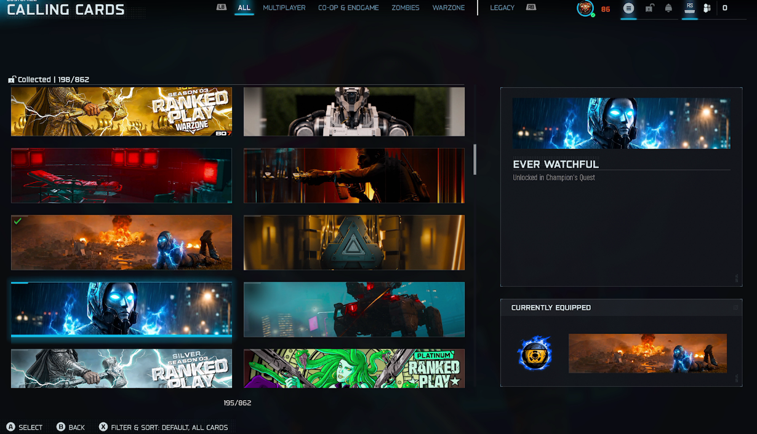This screenshot has width=757, height=434.
Task: Select the white robot calling card
Action: (354, 111)
